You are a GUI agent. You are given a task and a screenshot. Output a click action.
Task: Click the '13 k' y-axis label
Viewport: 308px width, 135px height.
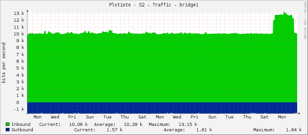[19, 13]
